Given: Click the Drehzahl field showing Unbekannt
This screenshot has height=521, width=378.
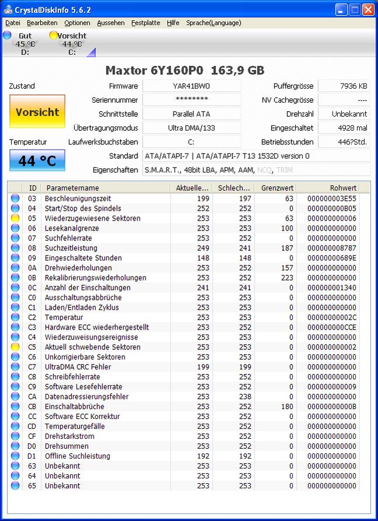Looking at the screenshot, I should pos(344,114).
